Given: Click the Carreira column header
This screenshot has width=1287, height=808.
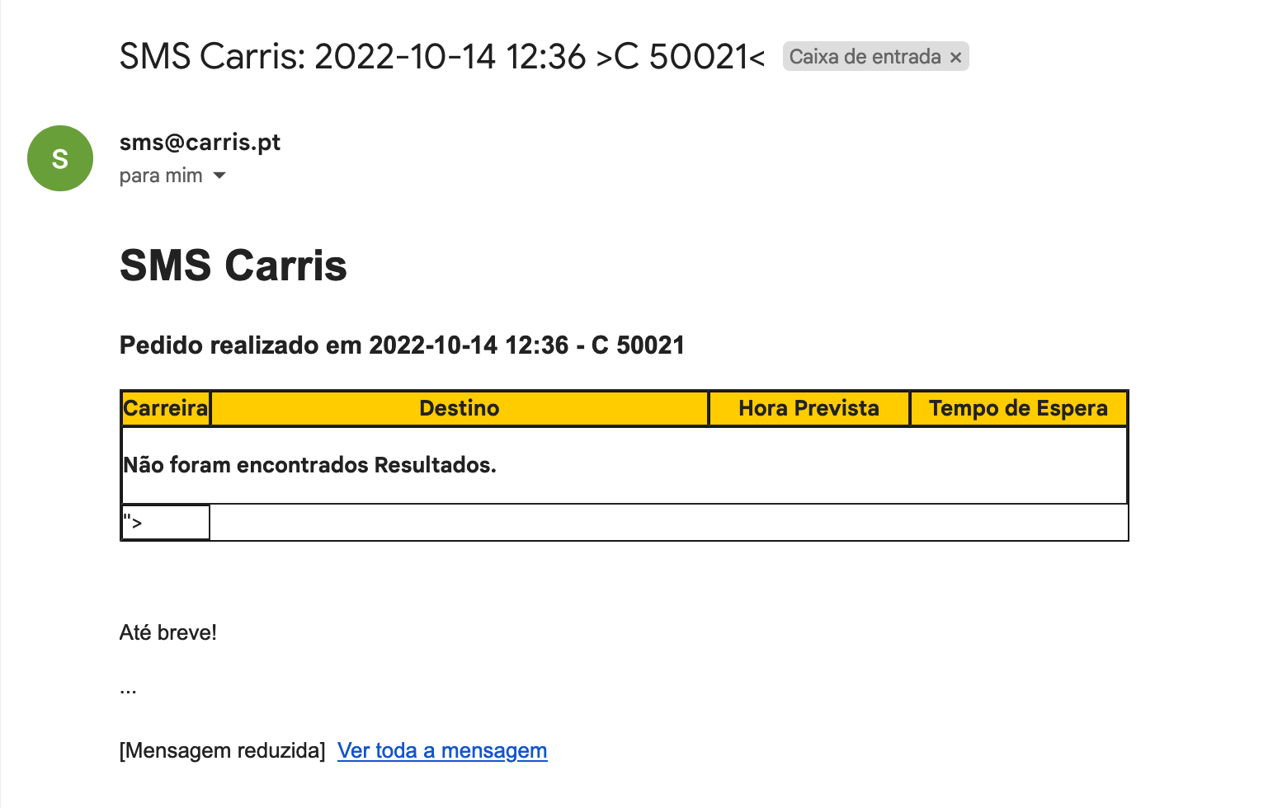Looking at the screenshot, I should (x=166, y=408).
